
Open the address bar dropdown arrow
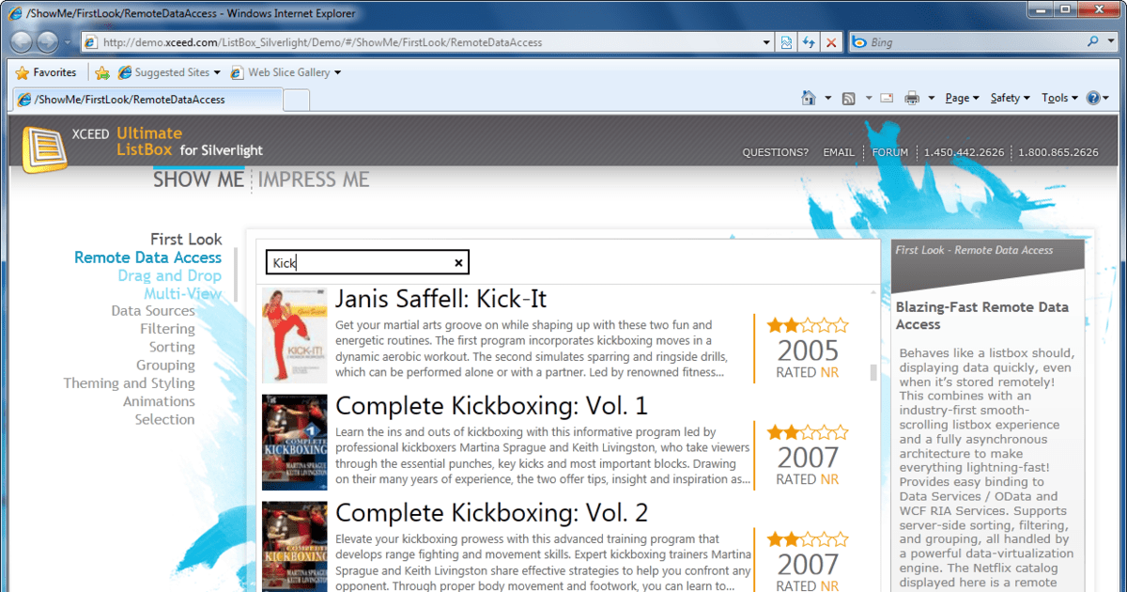click(x=767, y=42)
